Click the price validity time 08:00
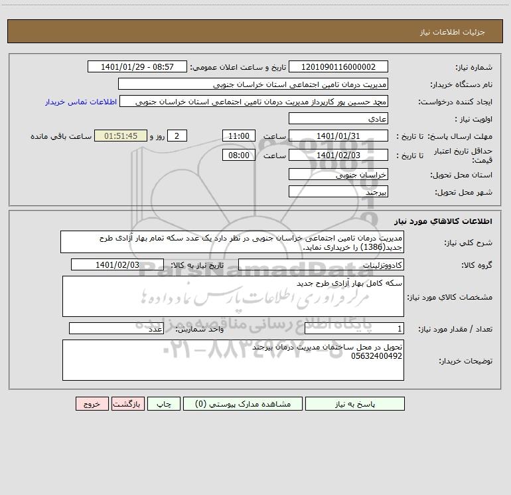Screen dimensions: 511x495 point(238,155)
